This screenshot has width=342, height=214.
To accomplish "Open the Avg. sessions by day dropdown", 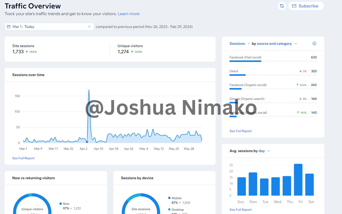I will click(264, 151).
